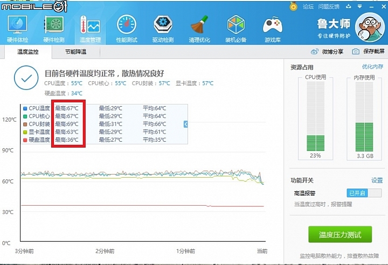Click 最低:31℃ in CPU封装 row

110,124
